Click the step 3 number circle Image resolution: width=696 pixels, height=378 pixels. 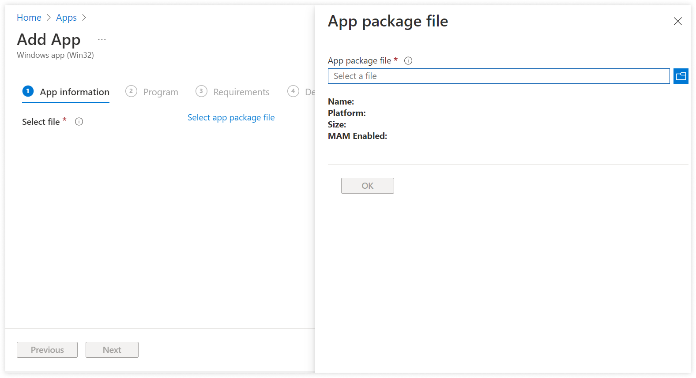point(201,91)
